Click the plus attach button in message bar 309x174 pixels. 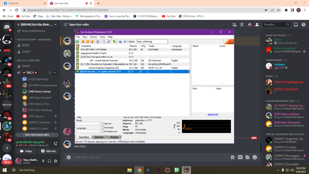(x=69, y=157)
